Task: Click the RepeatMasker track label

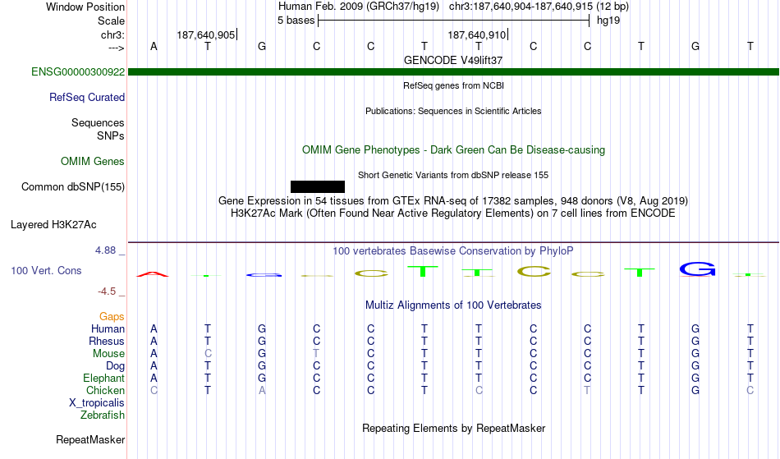Action: 90,439
